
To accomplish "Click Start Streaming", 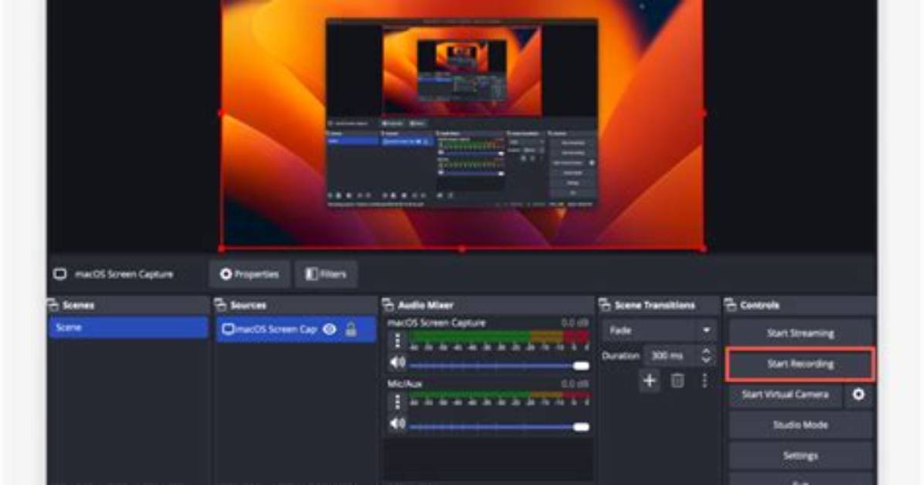I will 800,333.
